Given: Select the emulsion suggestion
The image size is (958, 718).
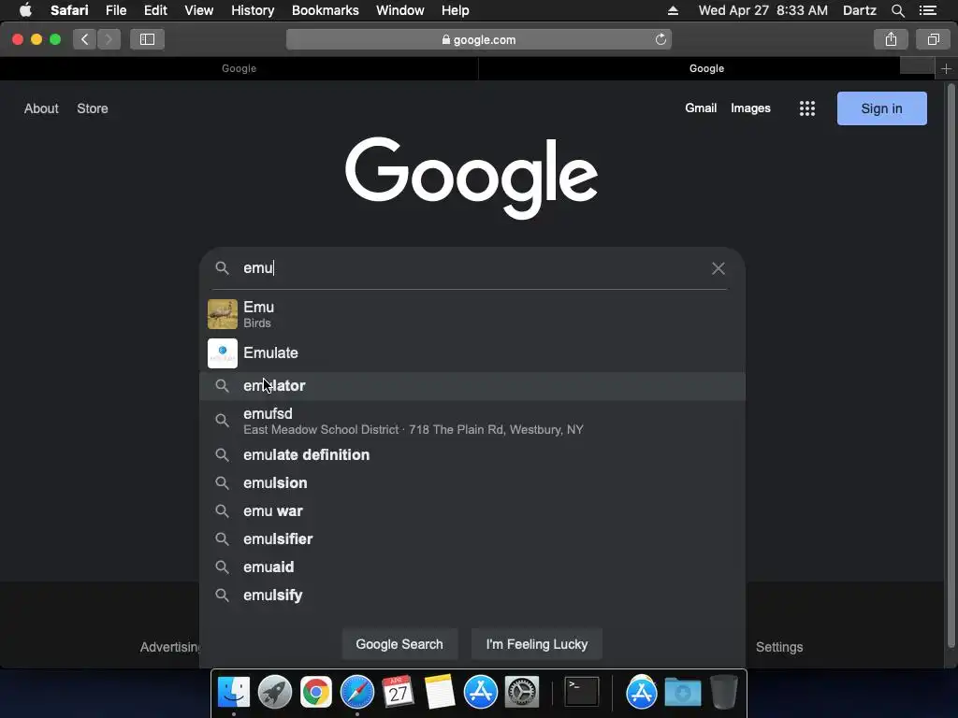Looking at the screenshot, I should pyautogui.click(x=472, y=483).
